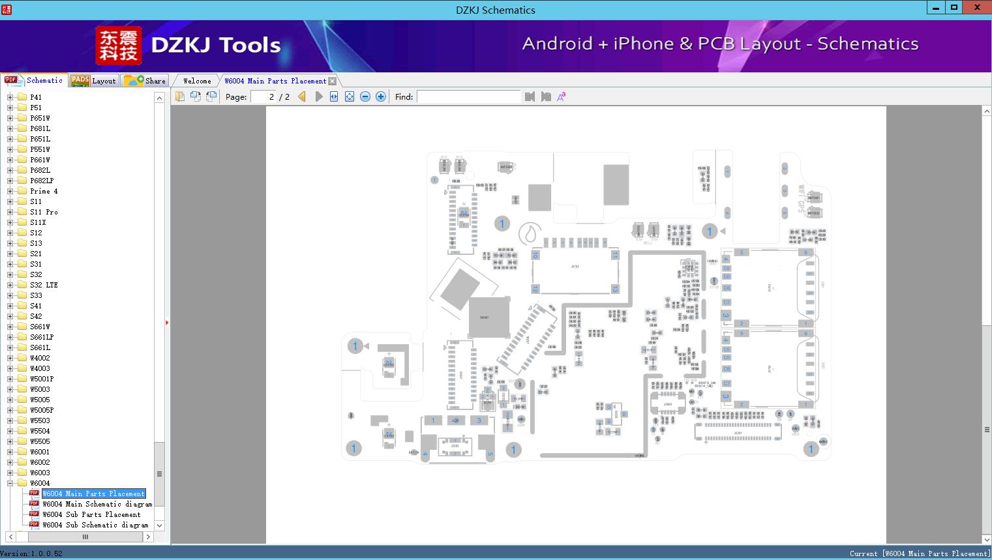Screen dimensions: 992x560
Task: Go to the next page arrow
Action: click(x=319, y=96)
